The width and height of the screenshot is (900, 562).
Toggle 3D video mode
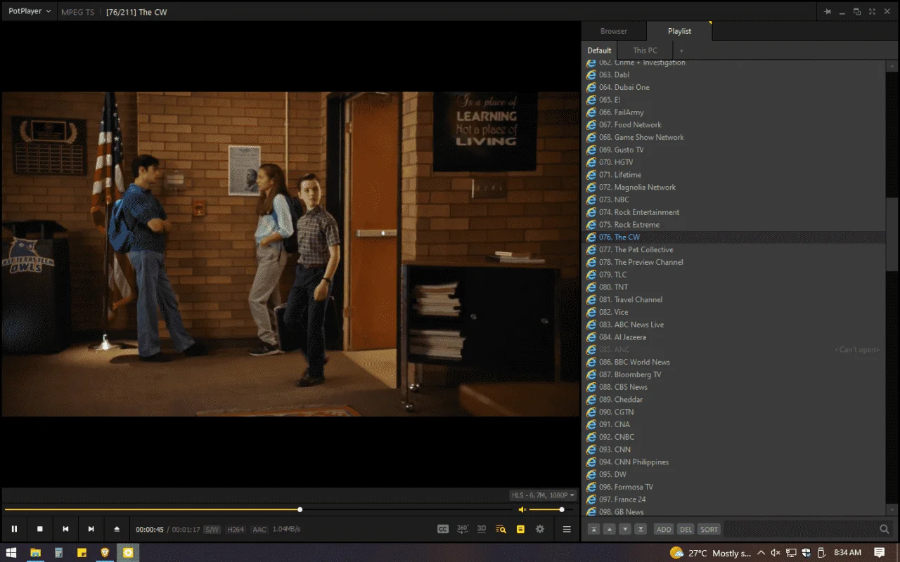(x=482, y=529)
